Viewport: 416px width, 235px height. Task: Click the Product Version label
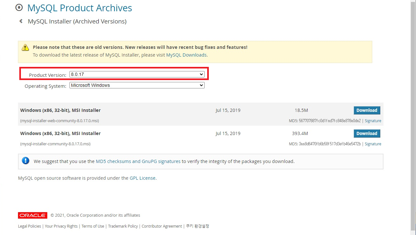[x=48, y=75]
